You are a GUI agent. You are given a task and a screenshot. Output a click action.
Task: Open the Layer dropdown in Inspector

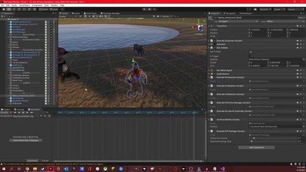(285, 21)
